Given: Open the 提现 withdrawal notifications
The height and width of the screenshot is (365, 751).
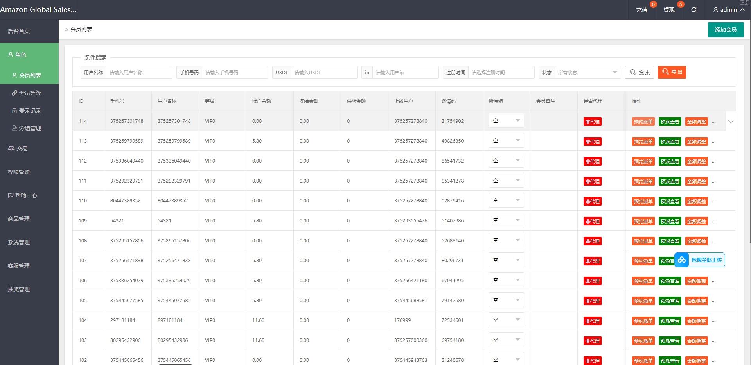Looking at the screenshot, I should point(669,10).
